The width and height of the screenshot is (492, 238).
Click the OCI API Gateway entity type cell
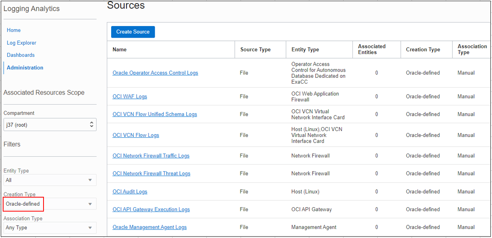click(x=312, y=210)
